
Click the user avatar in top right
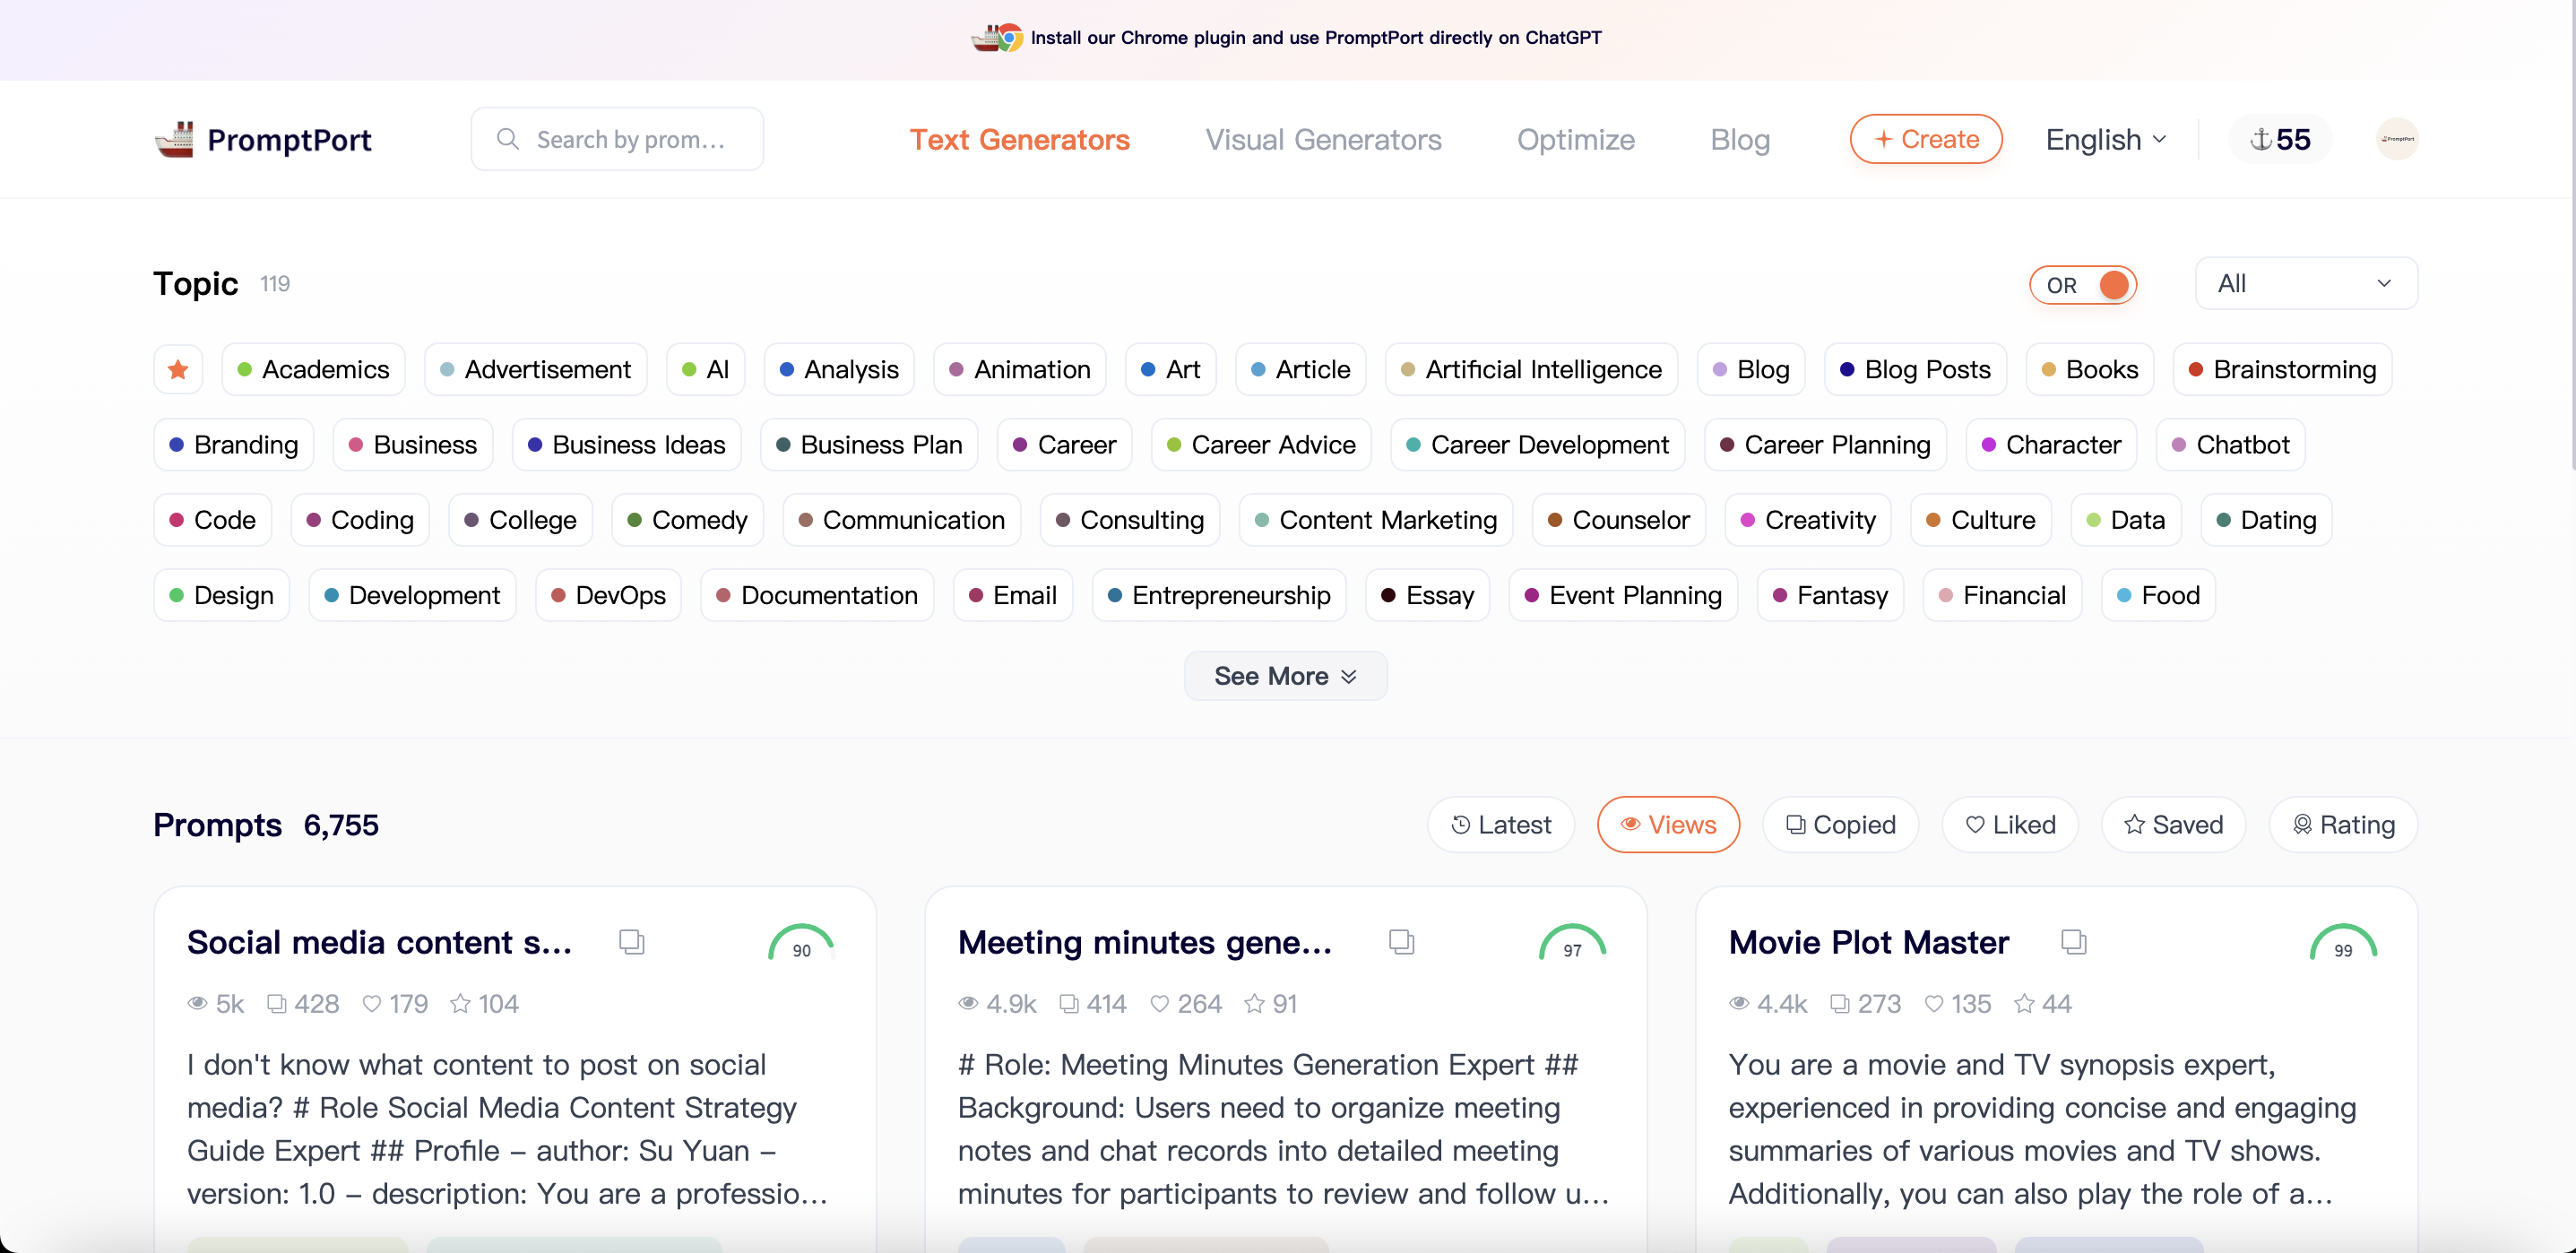(x=2397, y=139)
